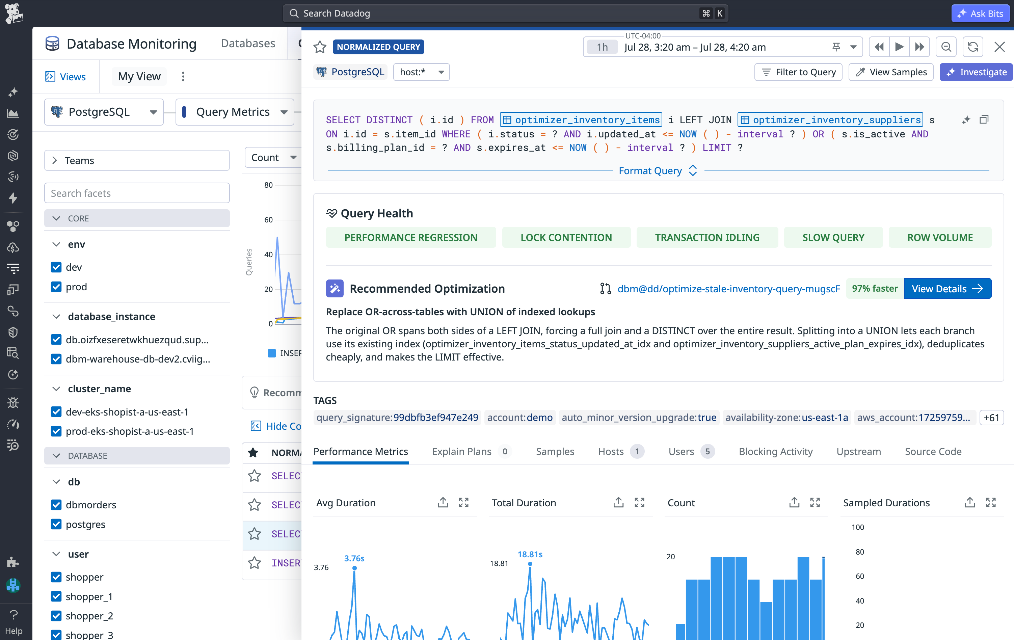
Task: Copy the query text icon
Action: pyautogui.click(x=984, y=119)
